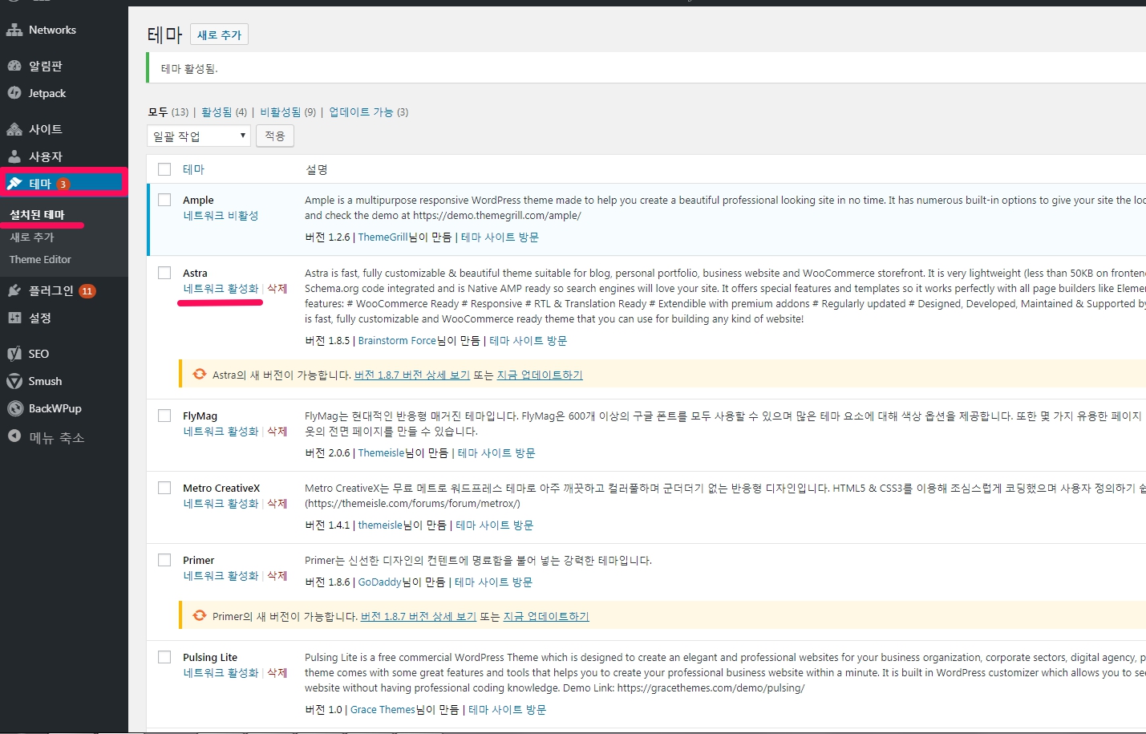The width and height of the screenshot is (1146, 734).
Task: Open 사이트 sites icon in sidebar
Action: 14,129
